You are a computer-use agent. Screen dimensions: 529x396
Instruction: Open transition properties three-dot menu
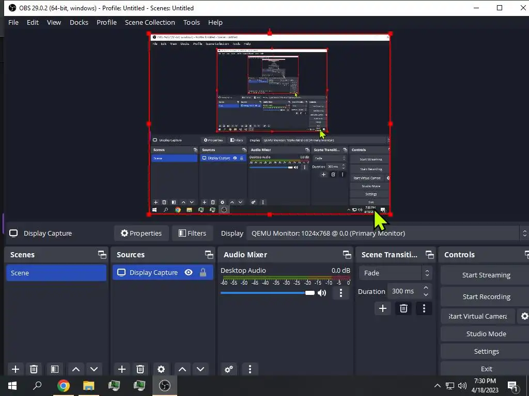(x=424, y=308)
